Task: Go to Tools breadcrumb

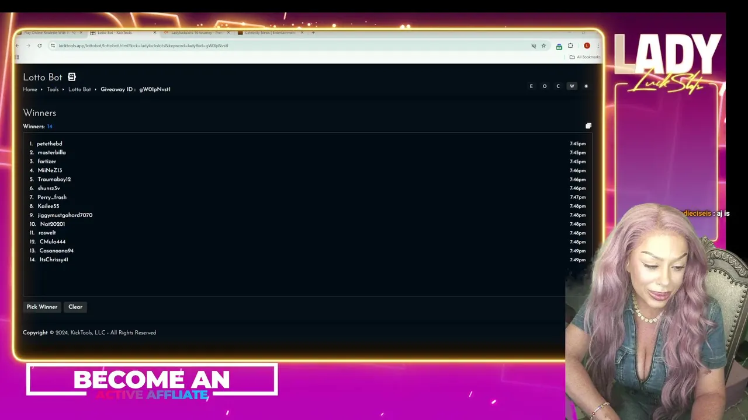Action: pyautogui.click(x=53, y=89)
